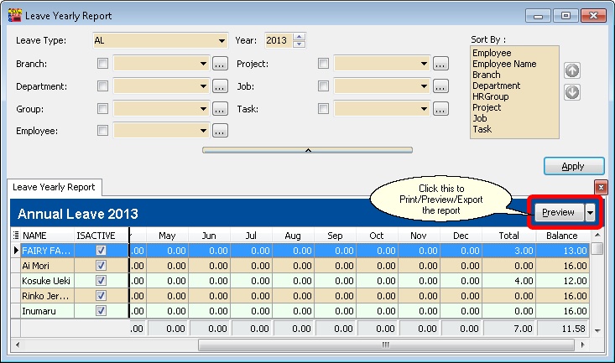This screenshot has height=363, width=615.
Task: Enable the Branch filter checkbox
Action: coord(102,63)
